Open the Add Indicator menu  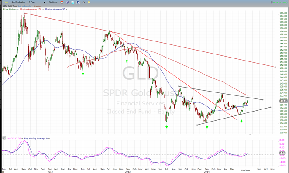click(x=18, y=2)
